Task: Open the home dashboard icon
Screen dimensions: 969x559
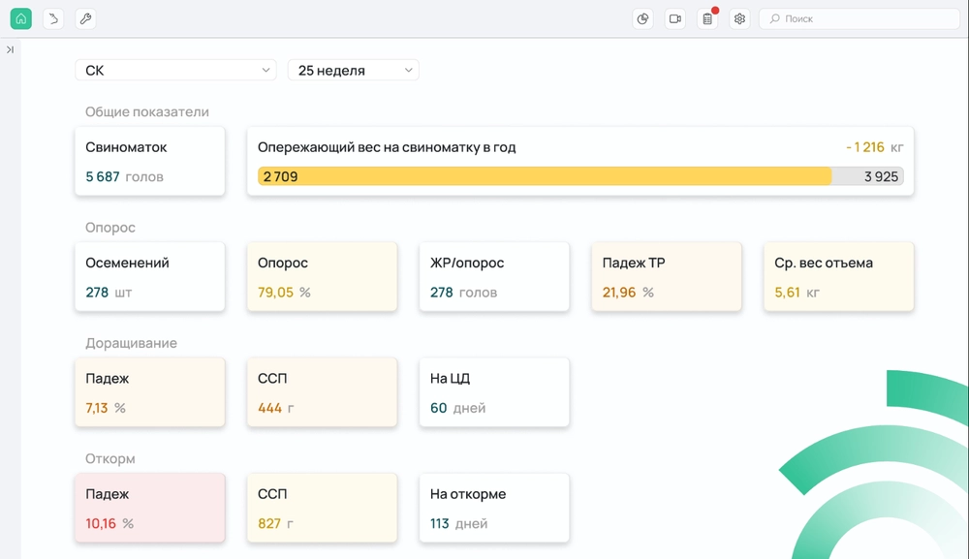Action: [21, 18]
